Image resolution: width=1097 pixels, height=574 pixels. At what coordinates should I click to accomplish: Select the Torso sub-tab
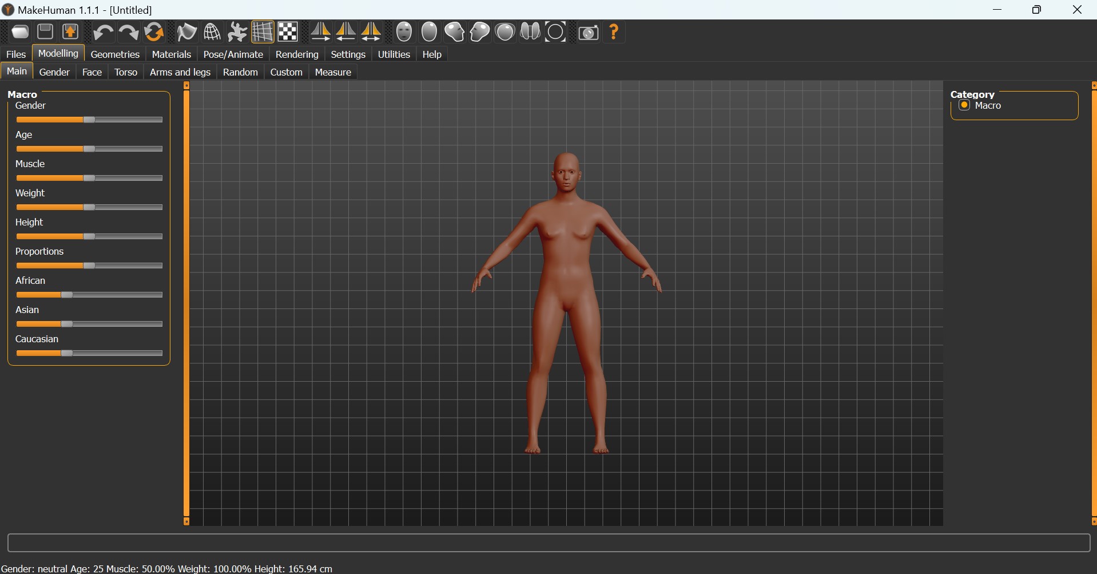(x=126, y=72)
